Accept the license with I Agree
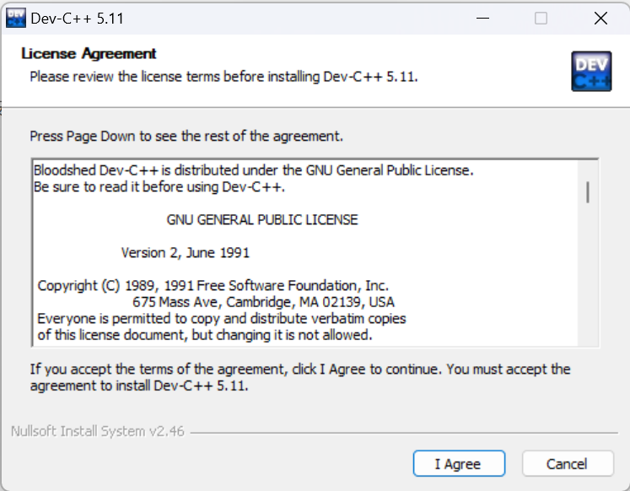 pyautogui.click(x=459, y=464)
